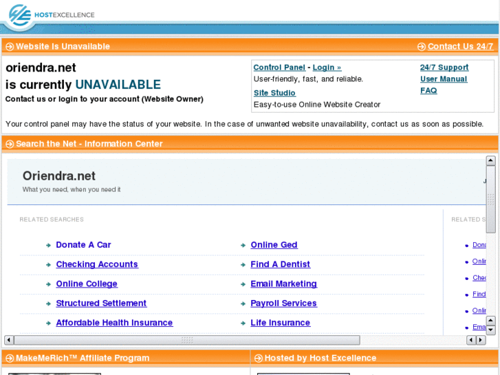Image resolution: width=500 pixels, height=375 pixels.
Task: Click bullet arrow next to Online Ged
Action: point(243,245)
